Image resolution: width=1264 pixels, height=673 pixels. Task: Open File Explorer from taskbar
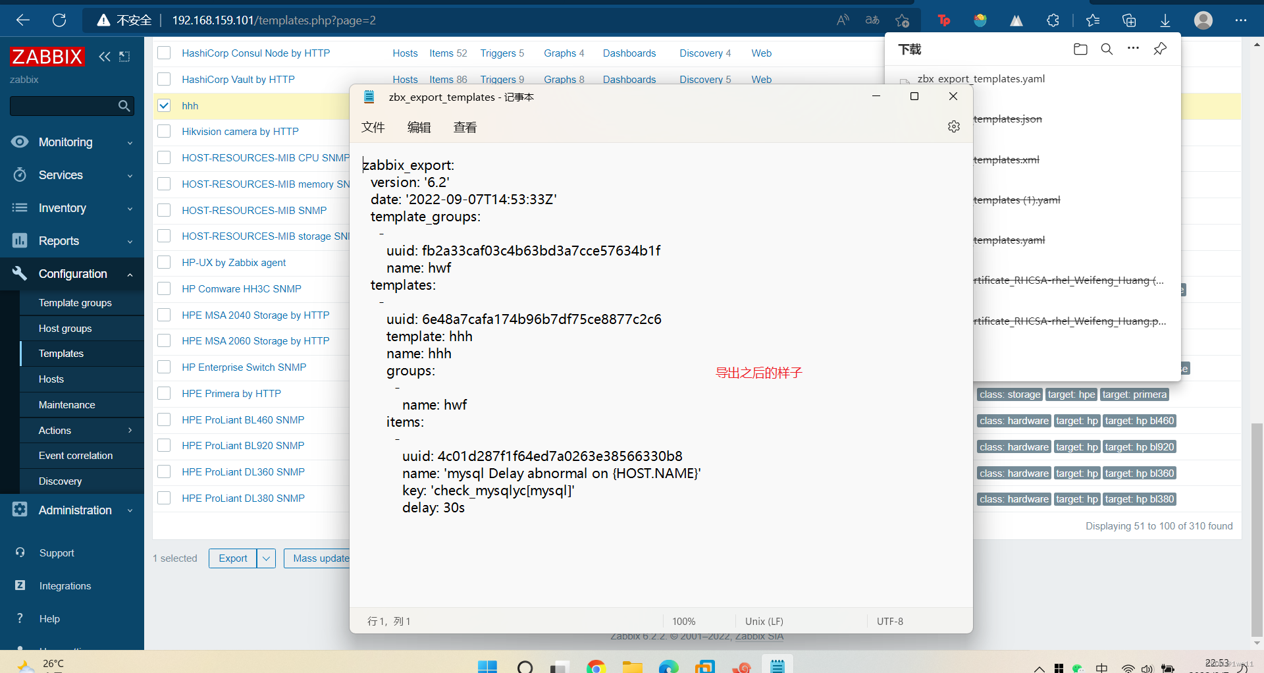tap(633, 666)
